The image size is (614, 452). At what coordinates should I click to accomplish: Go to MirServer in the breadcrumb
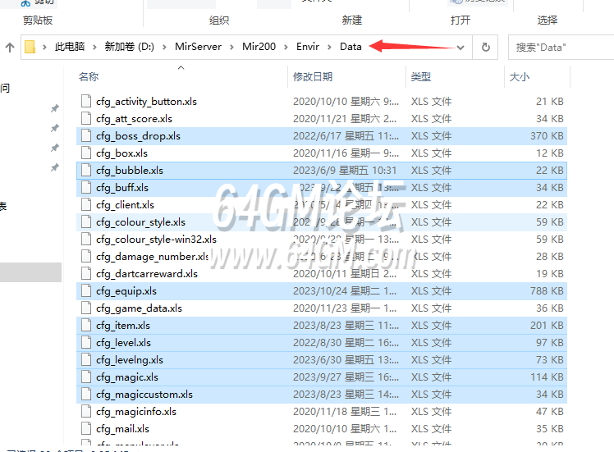[x=198, y=47]
